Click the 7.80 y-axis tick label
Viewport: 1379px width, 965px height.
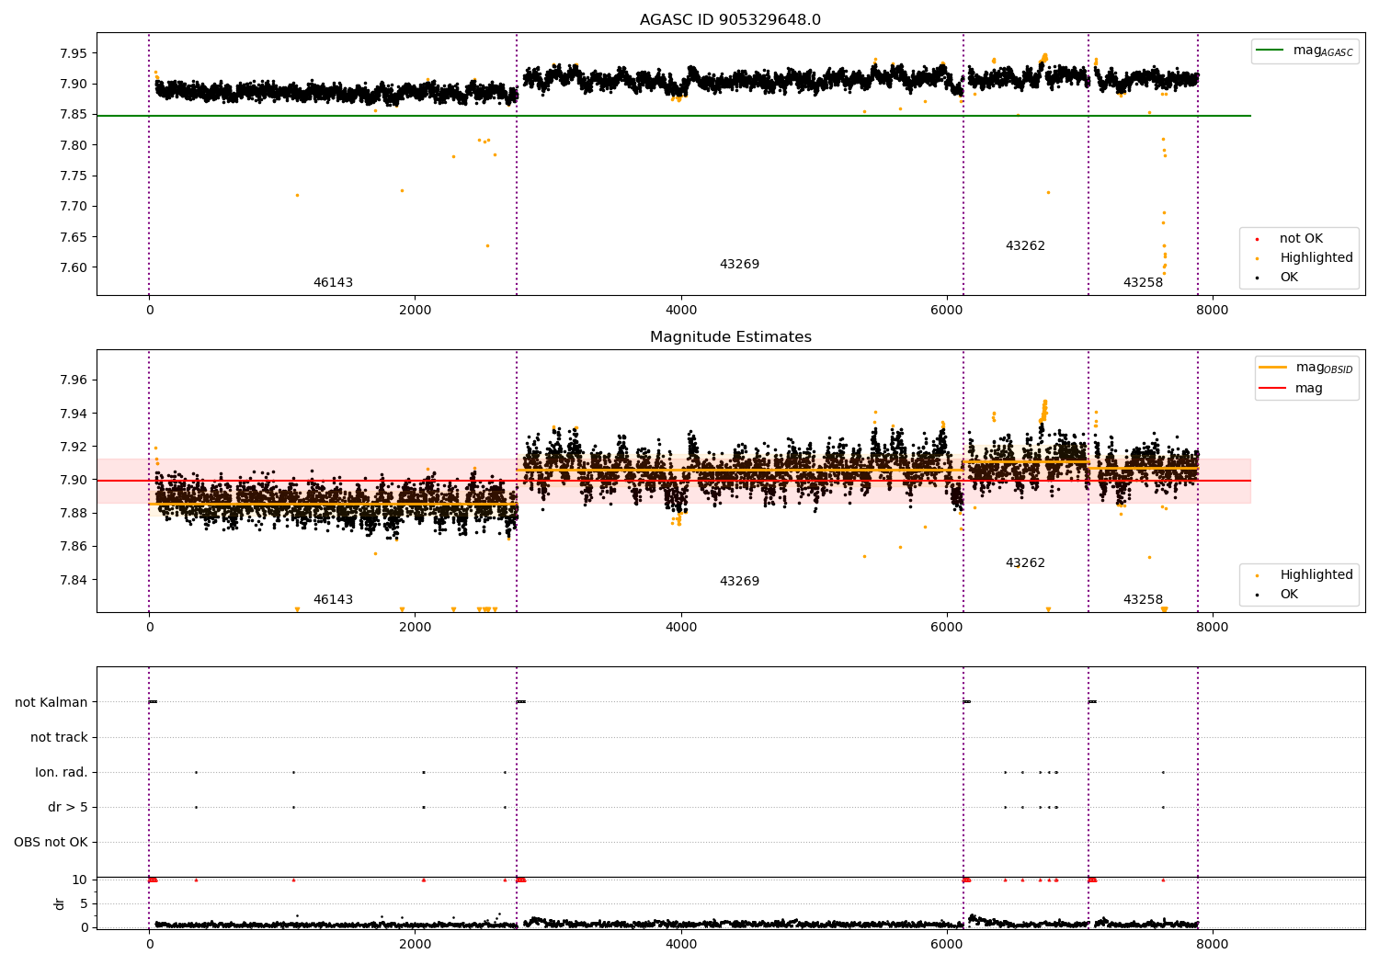coord(73,145)
